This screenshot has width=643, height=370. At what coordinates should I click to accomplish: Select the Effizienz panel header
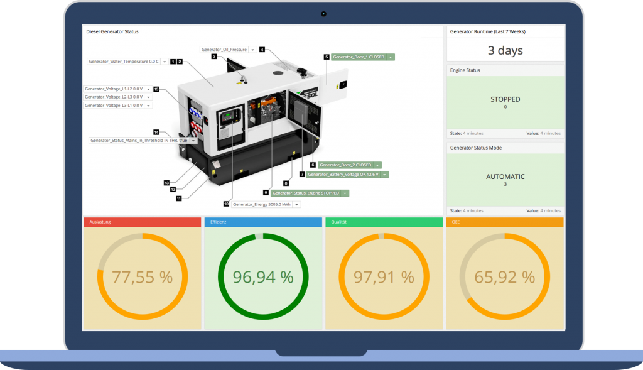pyautogui.click(x=262, y=222)
